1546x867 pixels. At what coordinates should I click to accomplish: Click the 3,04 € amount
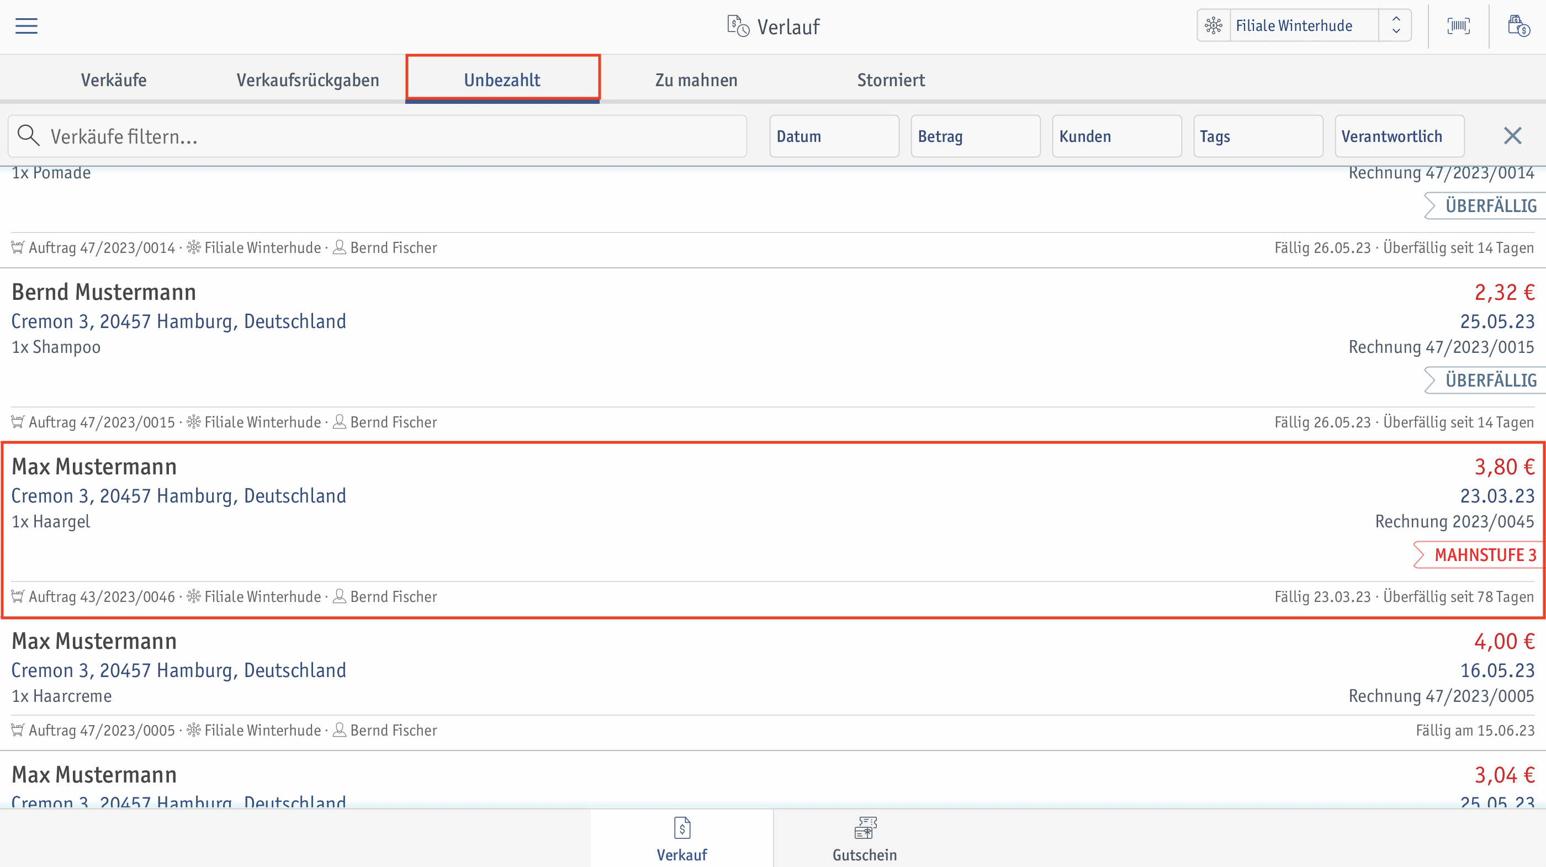point(1504,775)
